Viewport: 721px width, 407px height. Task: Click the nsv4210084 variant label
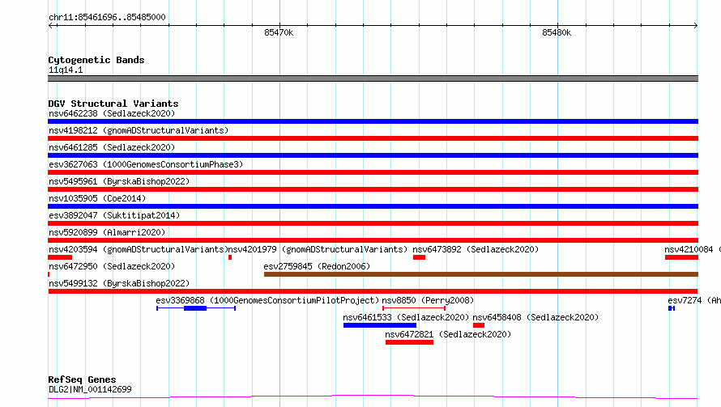(x=693, y=249)
